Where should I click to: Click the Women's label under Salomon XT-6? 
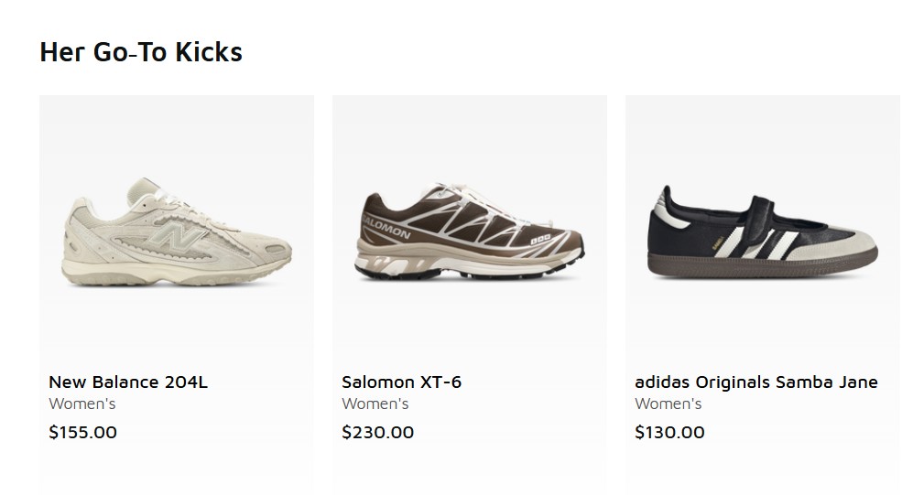(x=375, y=404)
